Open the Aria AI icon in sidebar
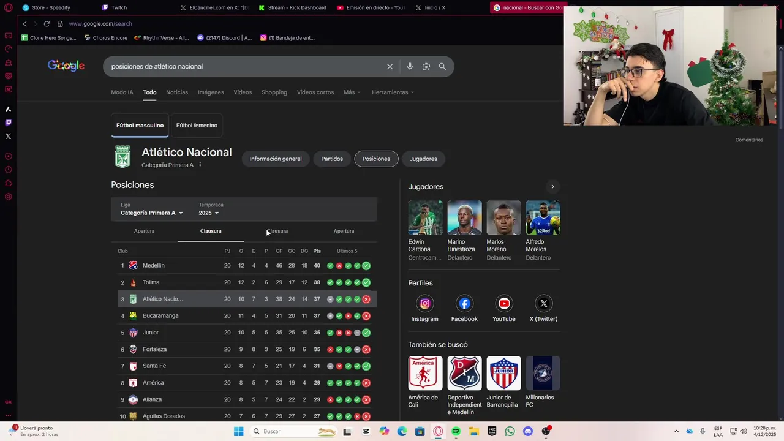 (9, 109)
